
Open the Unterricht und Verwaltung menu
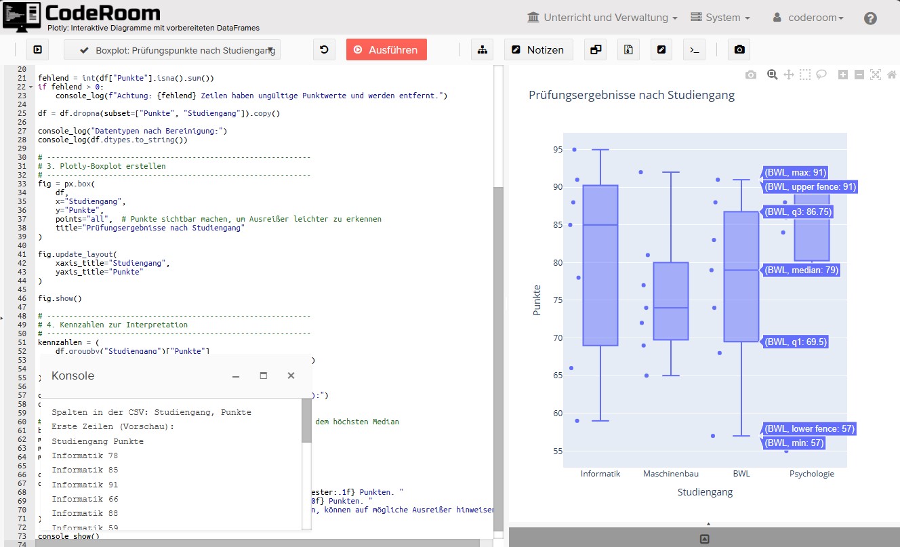(x=602, y=18)
